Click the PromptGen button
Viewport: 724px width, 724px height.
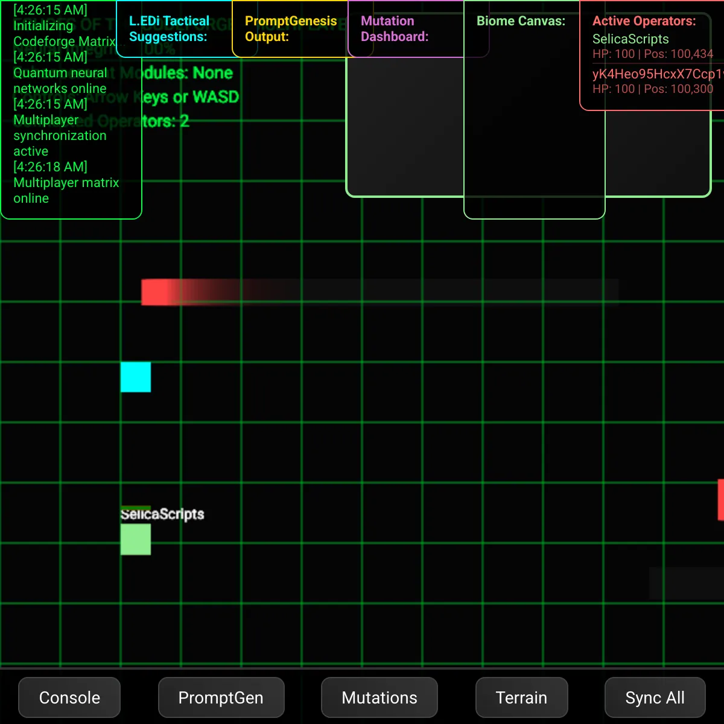[x=221, y=697]
